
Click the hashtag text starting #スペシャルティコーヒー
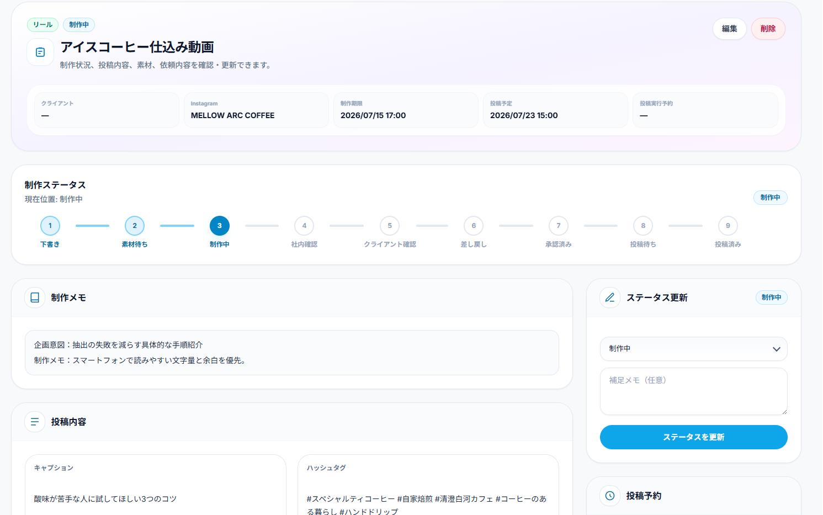tap(427, 505)
